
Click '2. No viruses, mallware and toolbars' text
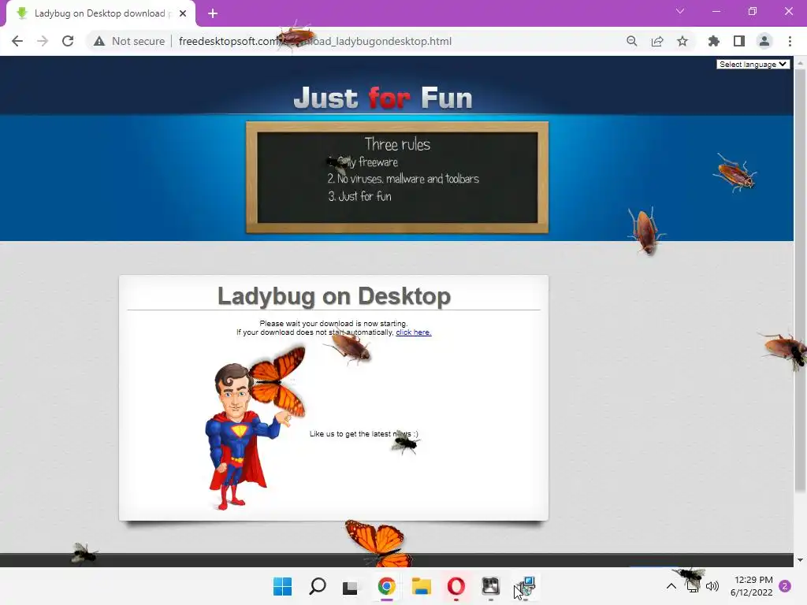pos(403,179)
